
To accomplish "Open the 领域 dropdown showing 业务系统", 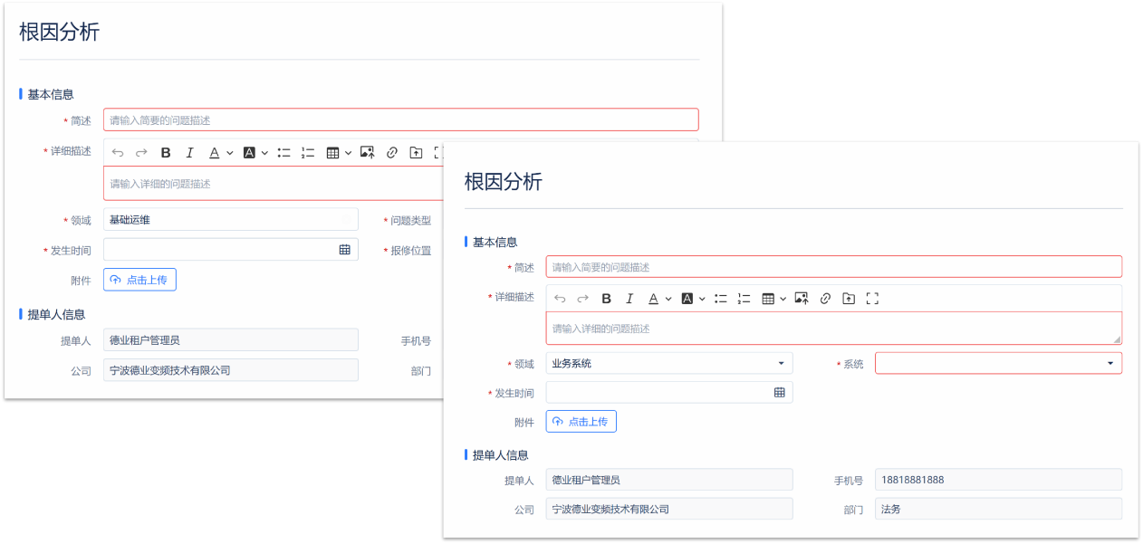I will coord(669,364).
